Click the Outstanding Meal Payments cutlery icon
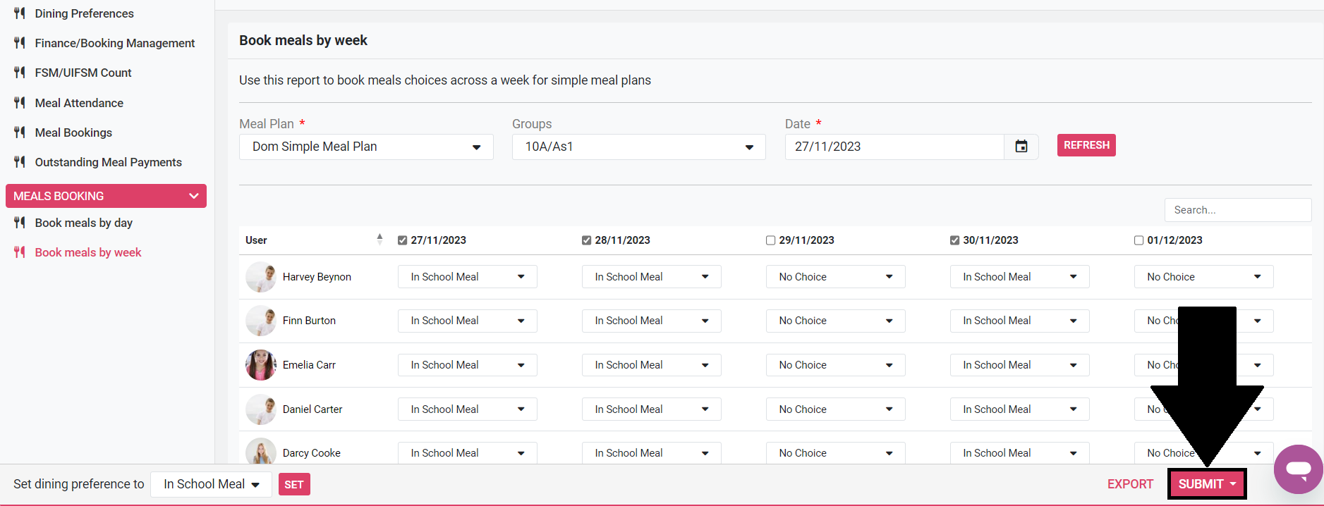 pyautogui.click(x=20, y=162)
